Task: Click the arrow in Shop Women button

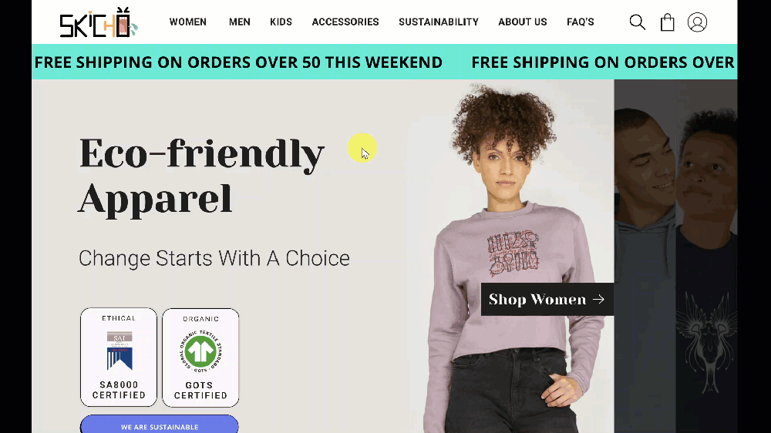Action: 598,299
